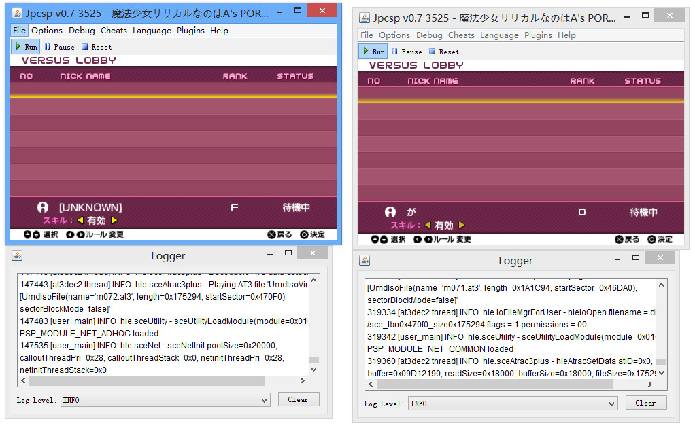Image resolution: width=695 pixels, height=430 pixels.
Task: Open File menu in left Jpcsp window
Action: 19,31
